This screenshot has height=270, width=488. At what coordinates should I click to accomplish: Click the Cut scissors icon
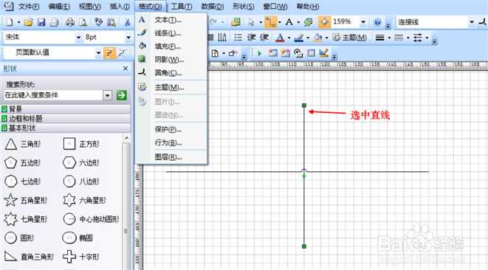coord(127,22)
